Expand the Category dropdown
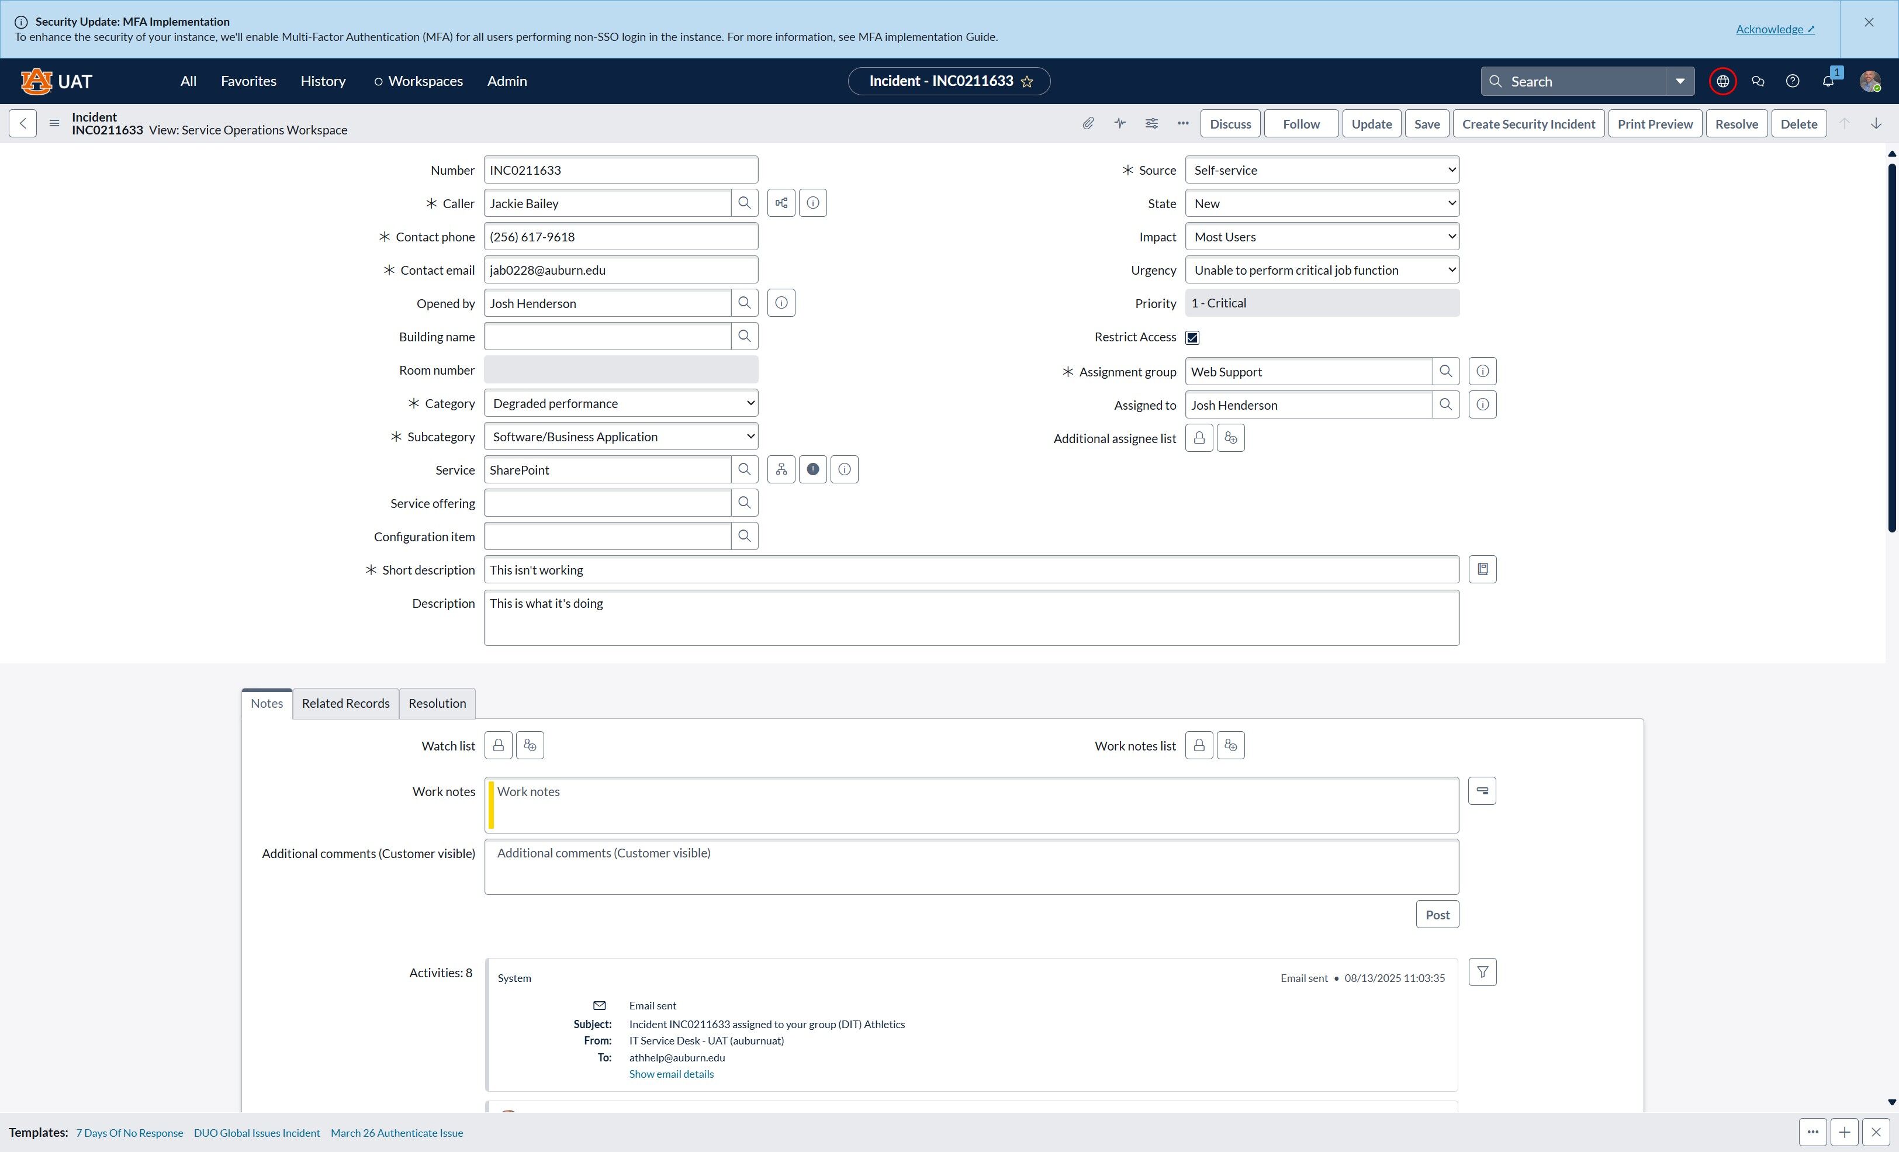 click(621, 403)
